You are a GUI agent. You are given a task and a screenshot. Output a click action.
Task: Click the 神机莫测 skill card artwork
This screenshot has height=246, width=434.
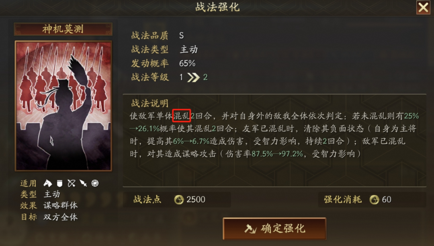(x=63, y=106)
